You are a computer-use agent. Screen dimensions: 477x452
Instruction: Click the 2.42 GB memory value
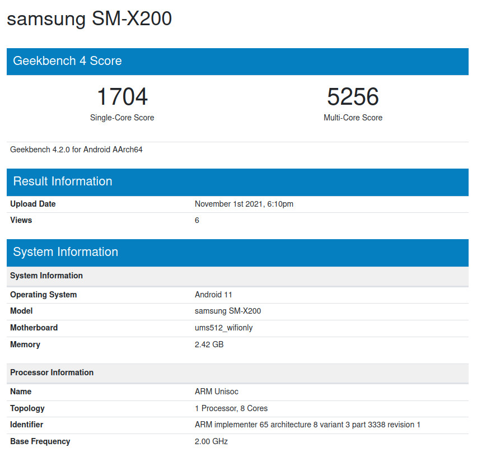point(209,344)
